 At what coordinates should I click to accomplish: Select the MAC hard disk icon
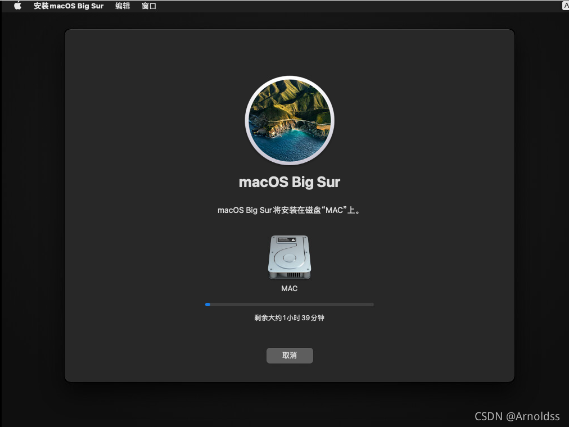click(290, 257)
